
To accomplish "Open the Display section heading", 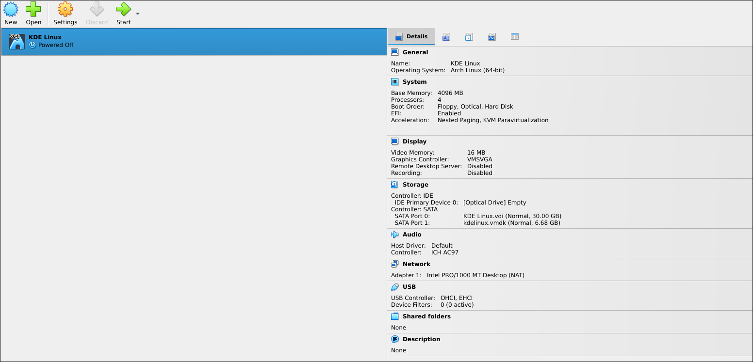I will (x=414, y=142).
